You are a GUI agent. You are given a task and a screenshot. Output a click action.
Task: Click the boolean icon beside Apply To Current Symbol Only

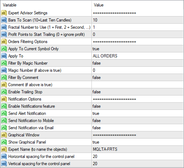pos(4,49)
